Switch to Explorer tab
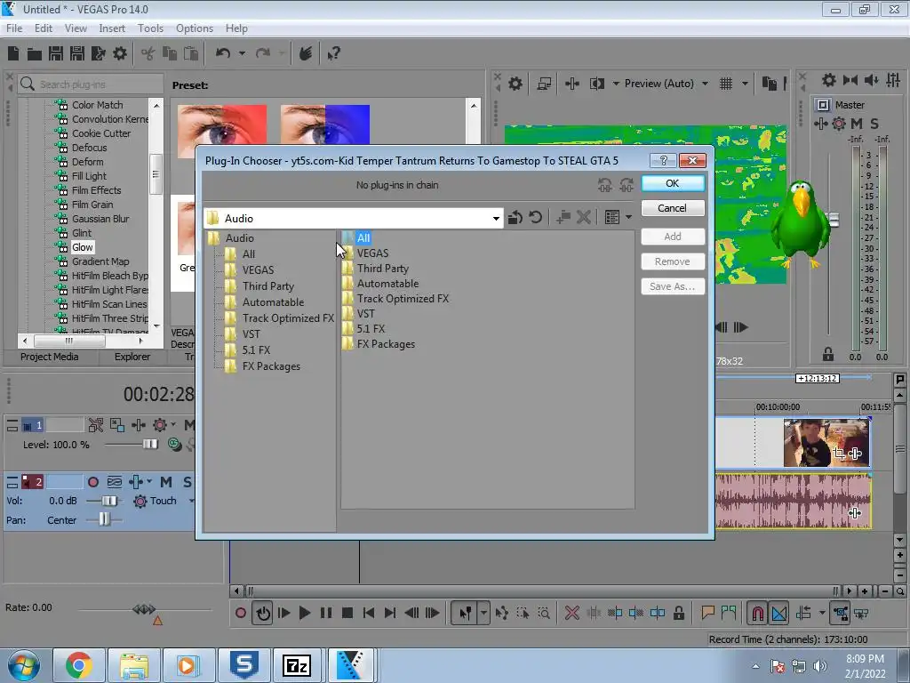Screen dimensions: 910x683 [x=132, y=357]
